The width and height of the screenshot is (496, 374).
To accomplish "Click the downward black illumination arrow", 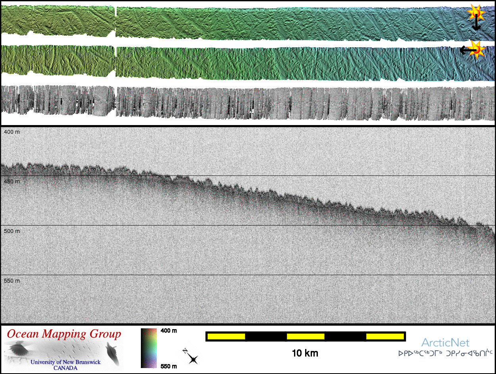I will pyautogui.click(x=476, y=25).
